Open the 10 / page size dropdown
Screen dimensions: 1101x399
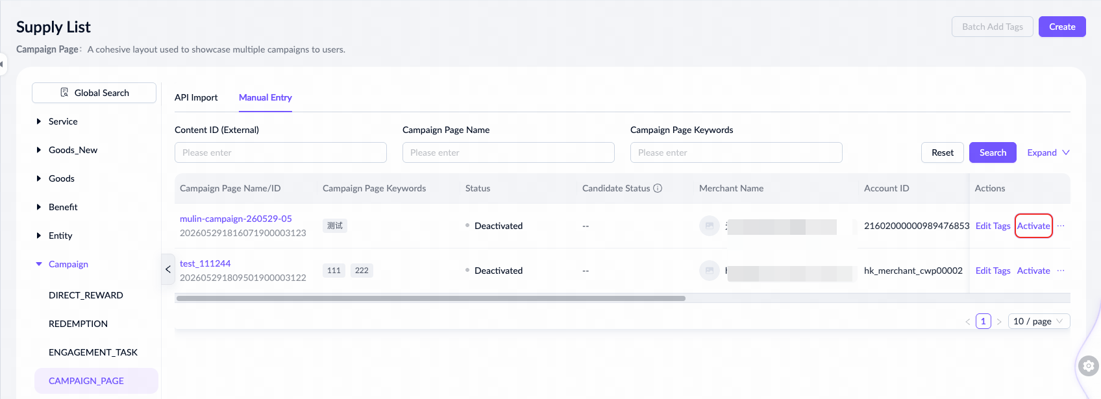tap(1039, 321)
